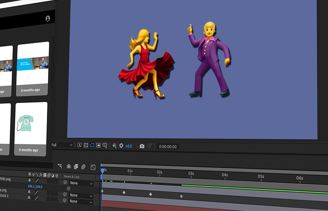This screenshot has height=211, width=328.
Task: Click the Adjustment Layer column header icon
Action: [x=53, y=176]
